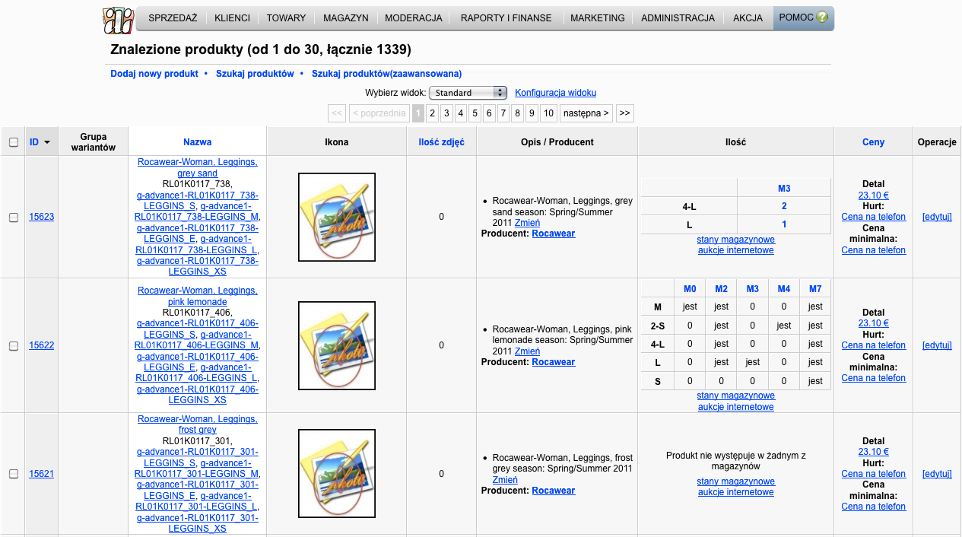This screenshot has width=962, height=537.
Task: Click [edytuj] for product 15622
Action: (x=937, y=345)
